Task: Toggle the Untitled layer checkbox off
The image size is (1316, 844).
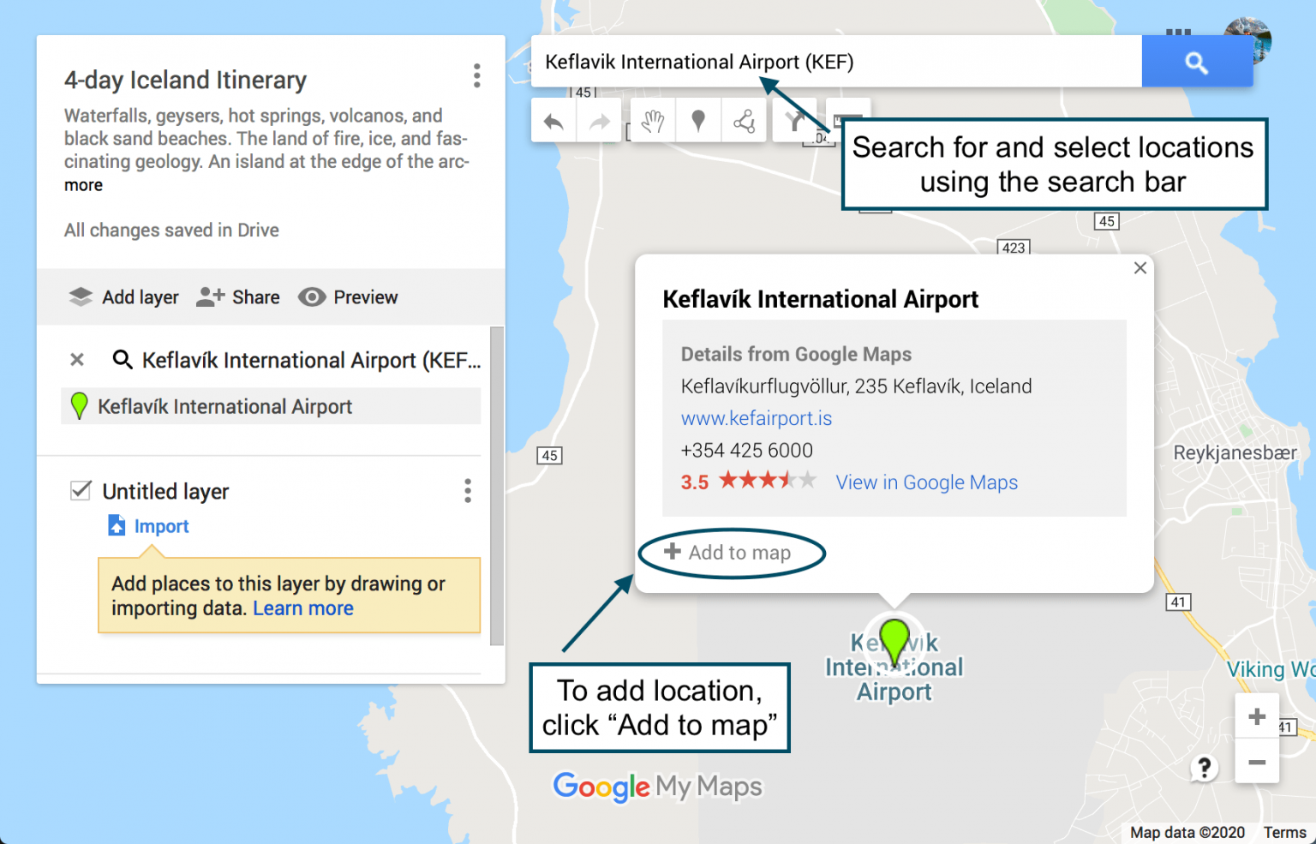Action: tap(81, 490)
